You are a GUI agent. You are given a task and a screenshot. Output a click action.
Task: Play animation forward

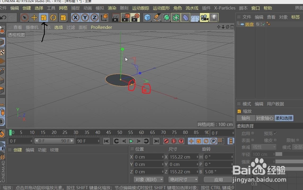131,141
